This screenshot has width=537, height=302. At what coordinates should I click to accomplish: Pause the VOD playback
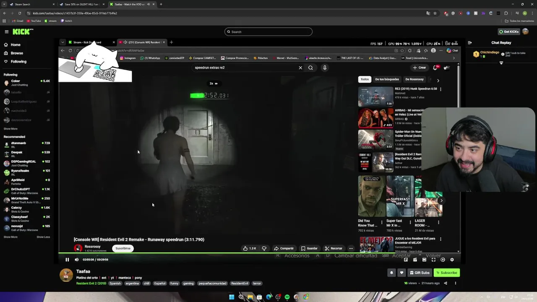click(67, 260)
